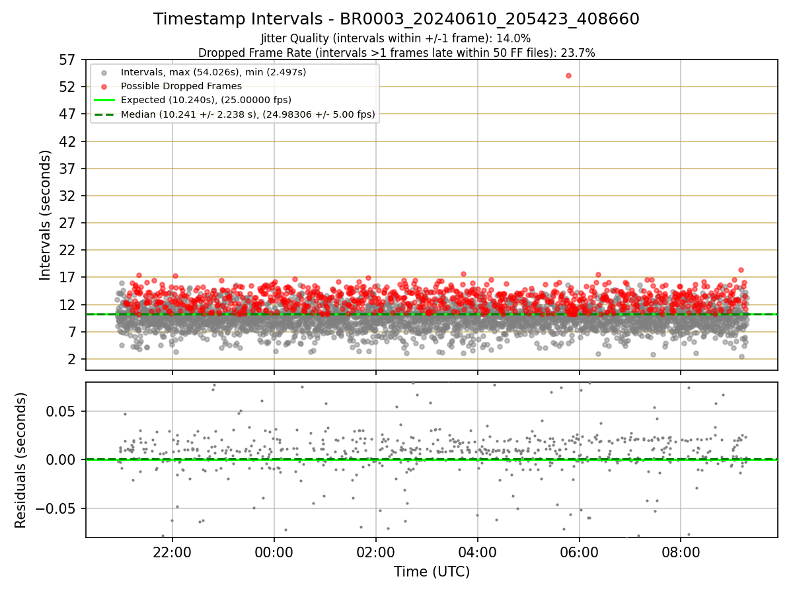Click the Residuals (seconds) axis label

point(20,460)
